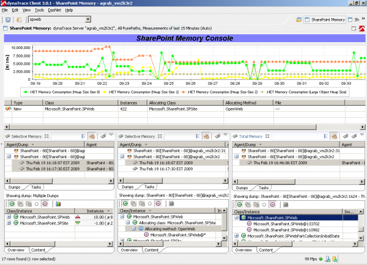The image size is (367, 265).
Task: Open the Tools menu
Action: coord(39,10)
